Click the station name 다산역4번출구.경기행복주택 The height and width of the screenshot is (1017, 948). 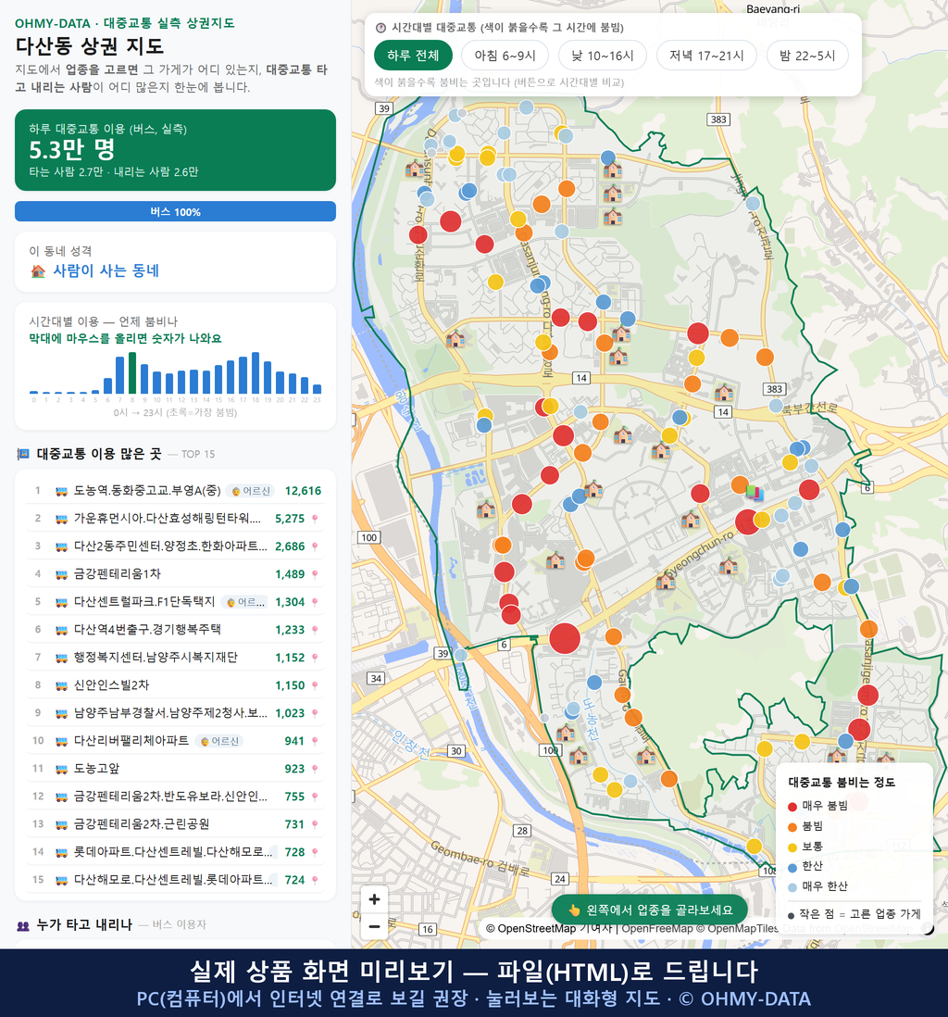[147, 630]
